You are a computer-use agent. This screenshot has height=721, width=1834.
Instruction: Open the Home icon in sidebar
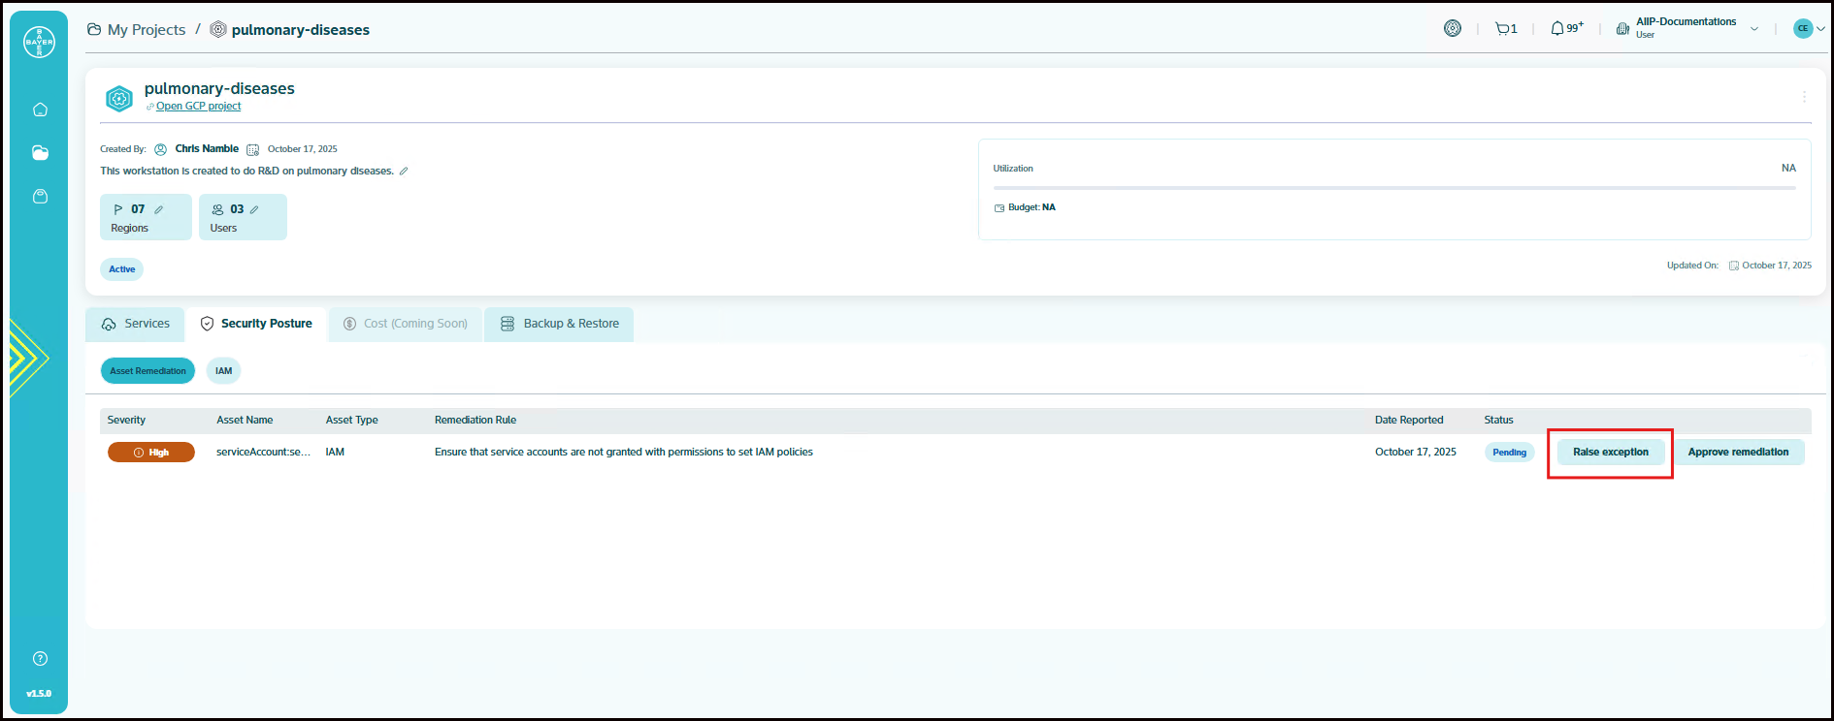click(40, 110)
